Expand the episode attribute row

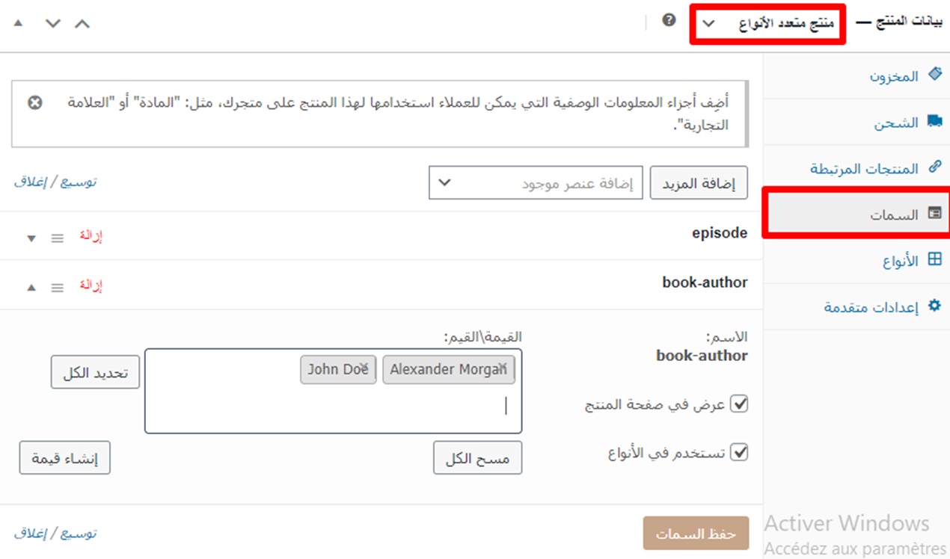click(31, 238)
